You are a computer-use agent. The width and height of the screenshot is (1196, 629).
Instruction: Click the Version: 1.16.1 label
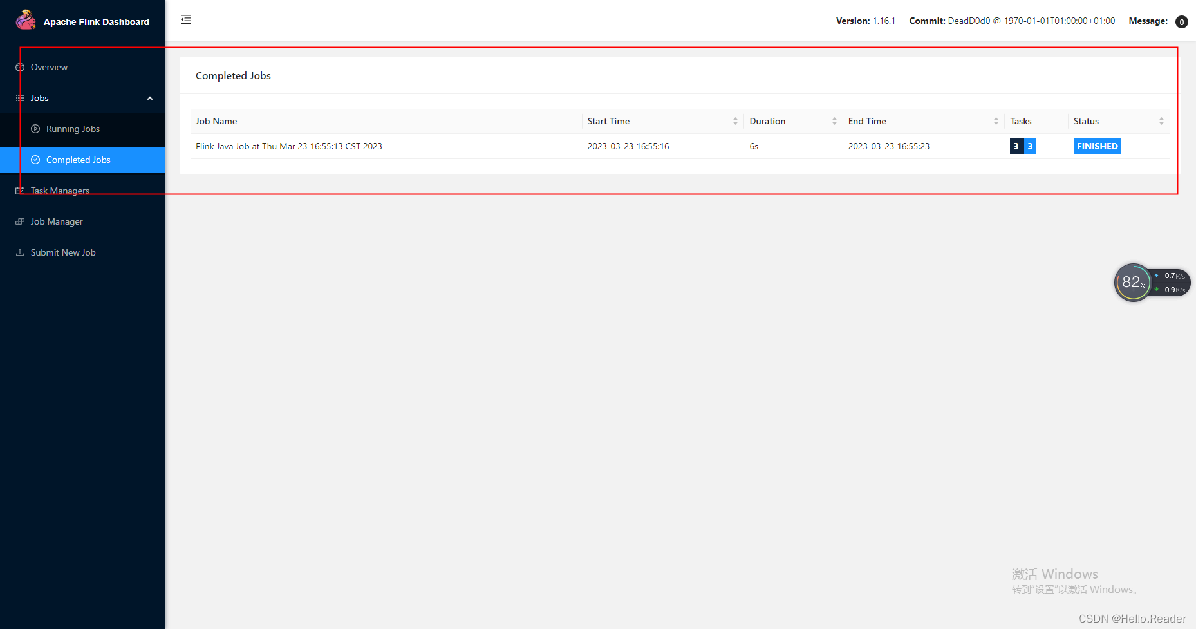(x=866, y=21)
